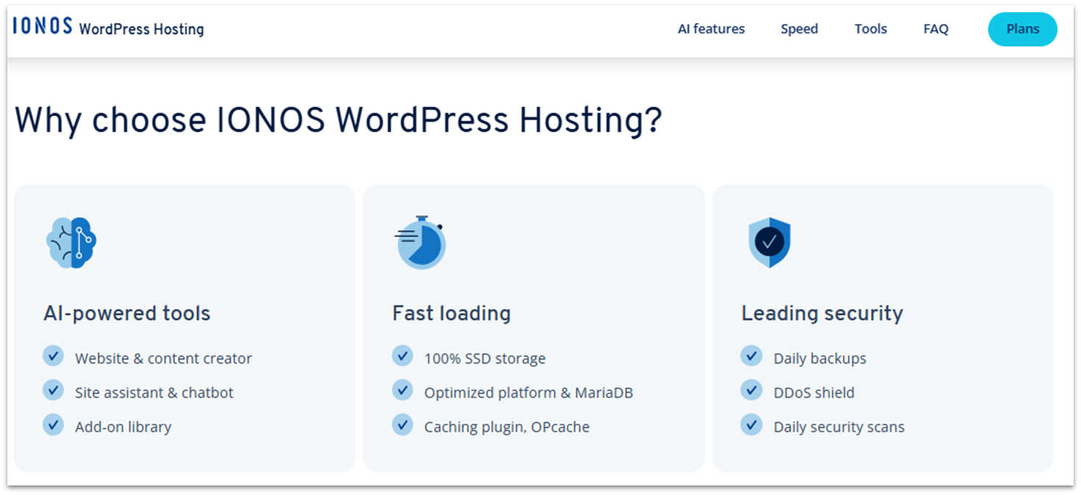
Task: Click the security shield icon
Action: coord(769,242)
